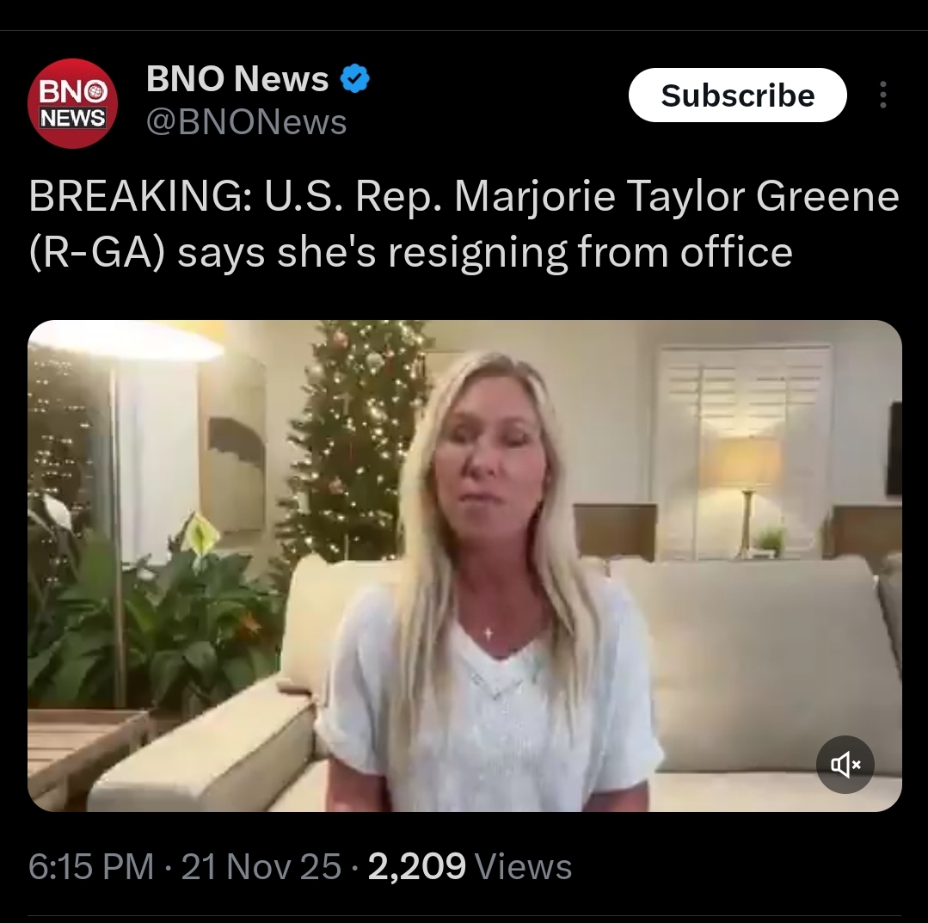Screen dimensions: 928x923
Task: Subscribe to BNO News
Action: [737, 95]
